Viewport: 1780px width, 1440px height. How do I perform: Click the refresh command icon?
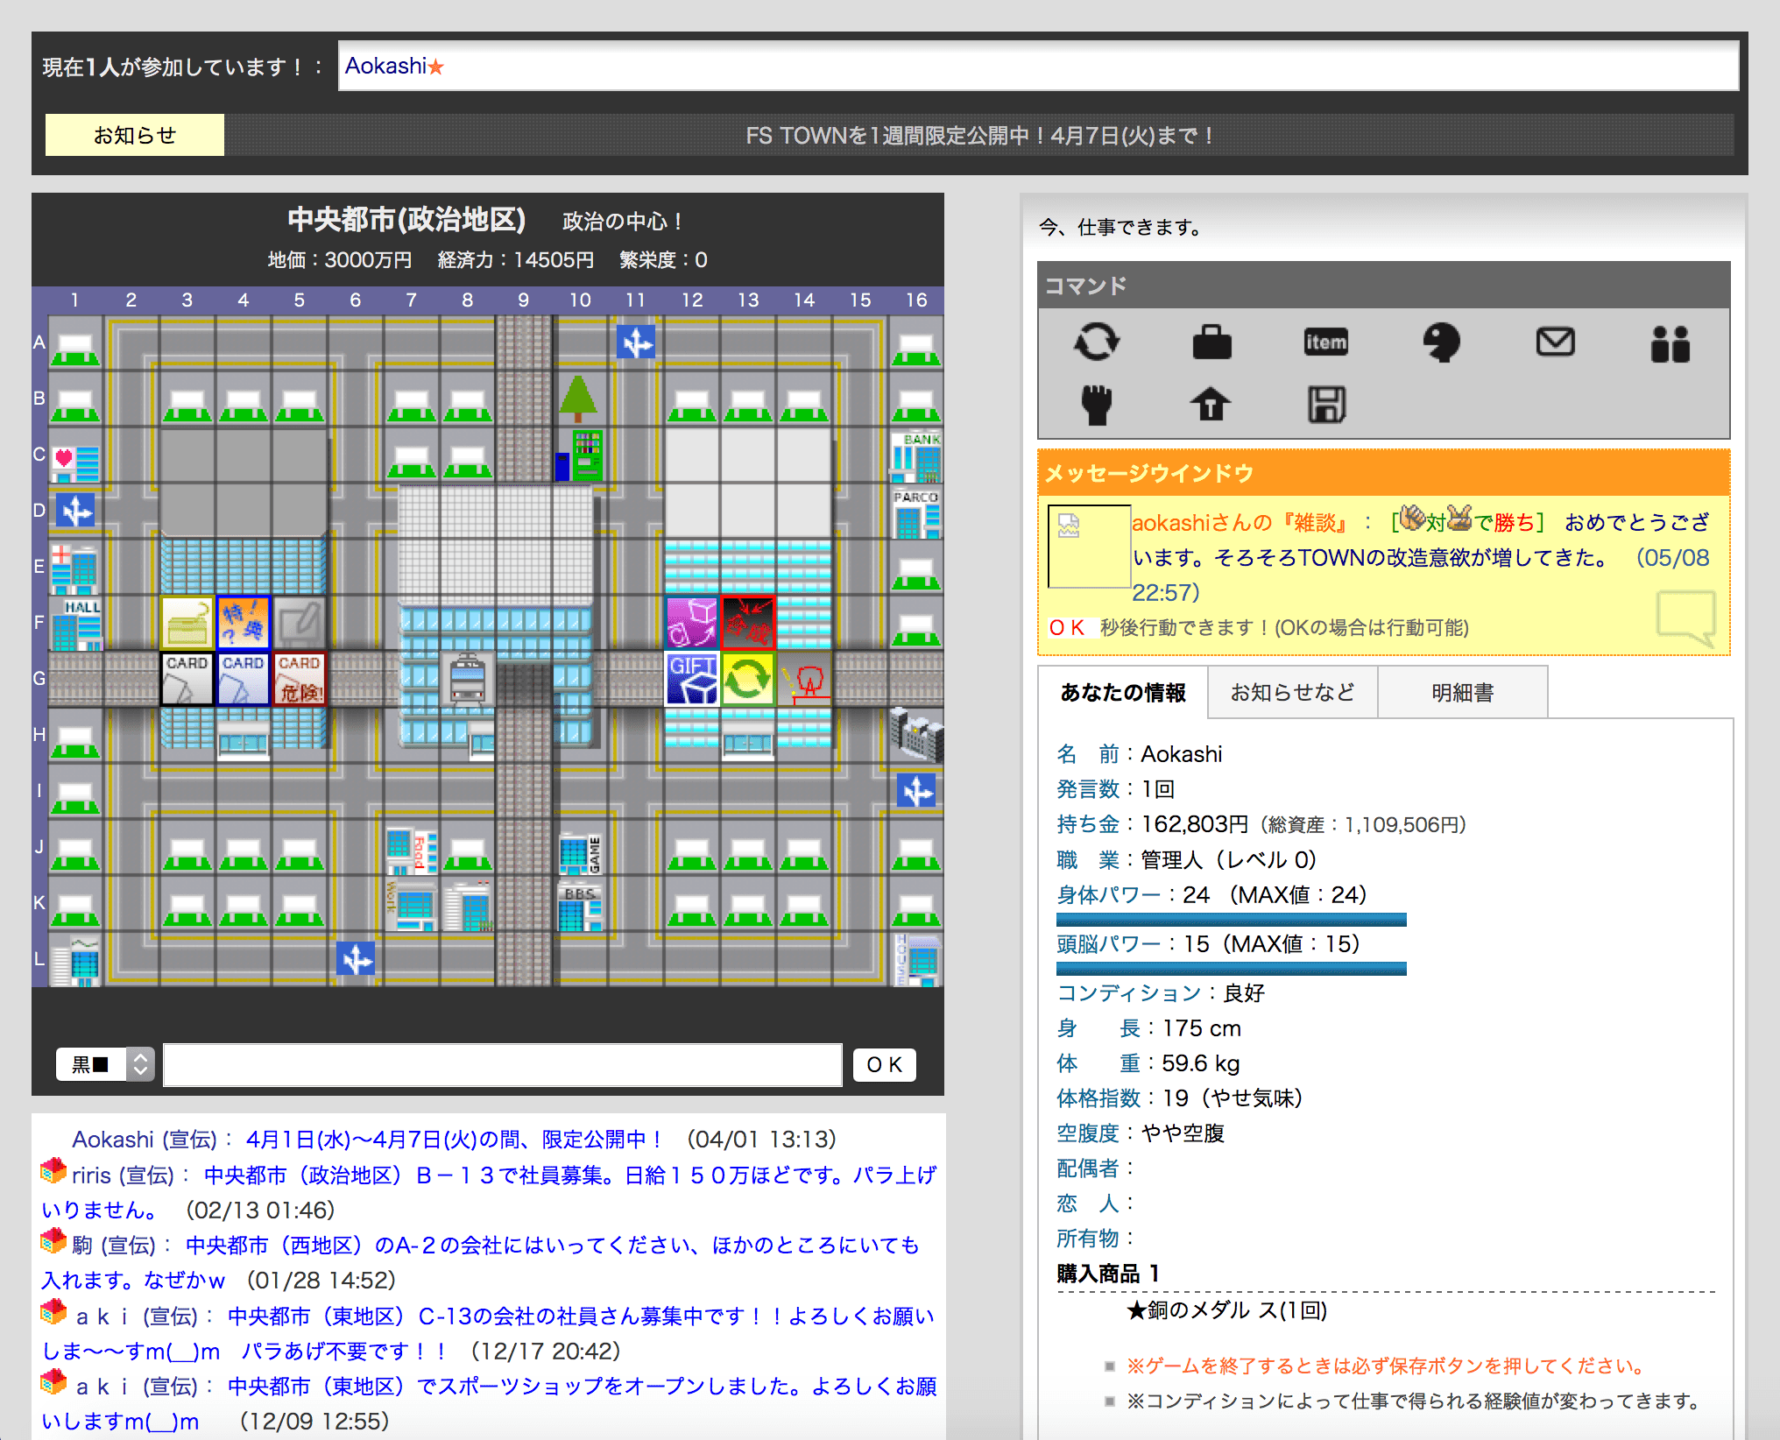coord(1097,342)
